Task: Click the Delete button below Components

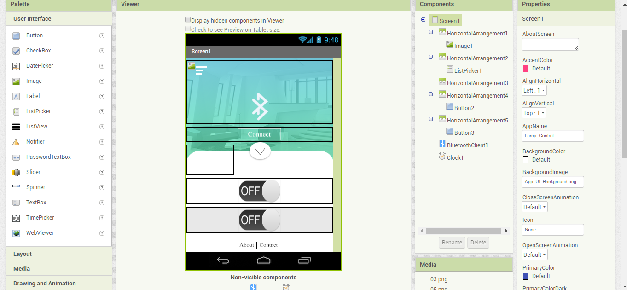Action: (478, 242)
